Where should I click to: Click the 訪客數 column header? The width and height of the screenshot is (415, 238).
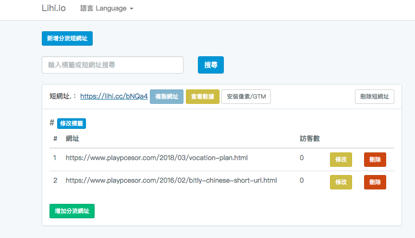[x=310, y=138]
